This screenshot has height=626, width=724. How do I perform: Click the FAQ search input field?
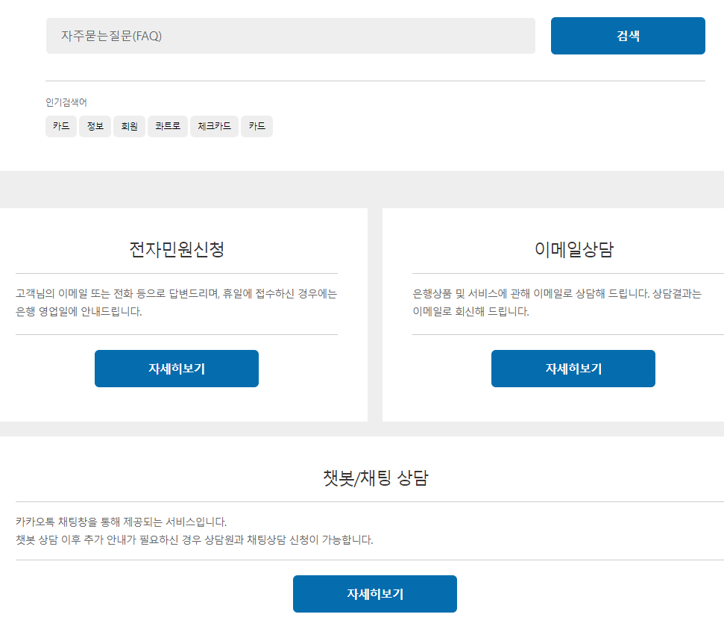click(290, 35)
